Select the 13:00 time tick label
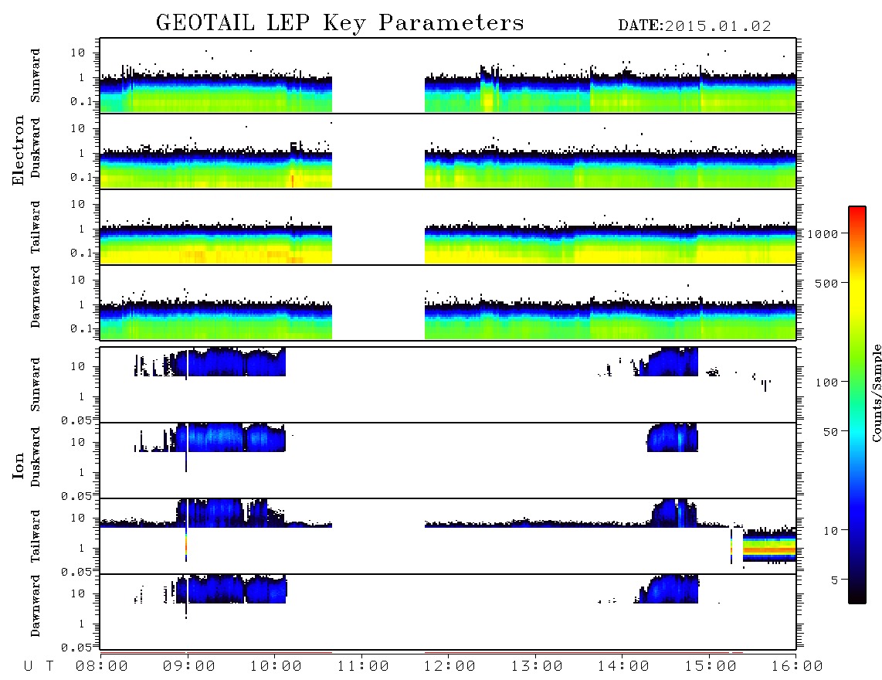 point(537,666)
